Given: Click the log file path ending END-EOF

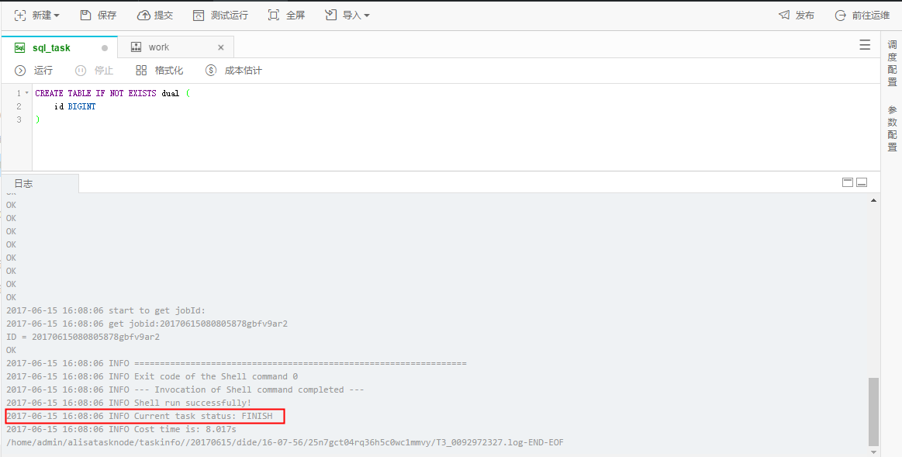Looking at the screenshot, I should [x=285, y=442].
